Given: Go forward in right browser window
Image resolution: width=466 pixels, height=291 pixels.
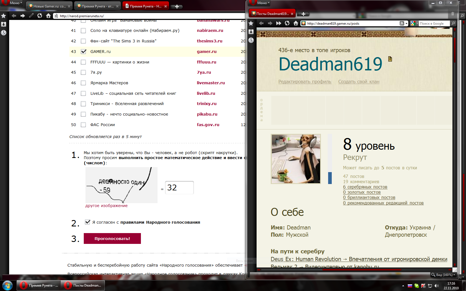Looking at the screenshot, I should tap(270, 23).
